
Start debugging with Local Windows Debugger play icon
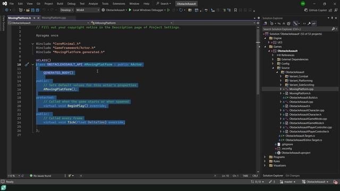[x=130, y=10]
